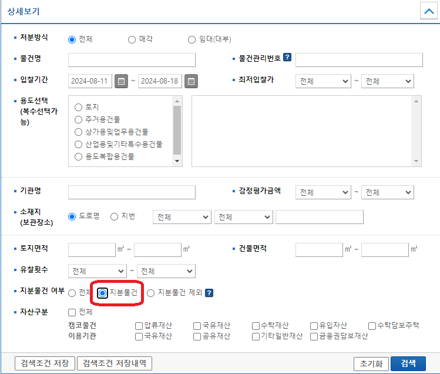
Task: Open 유찰횟수 minimum dropdown
Action: click(98, 271)
